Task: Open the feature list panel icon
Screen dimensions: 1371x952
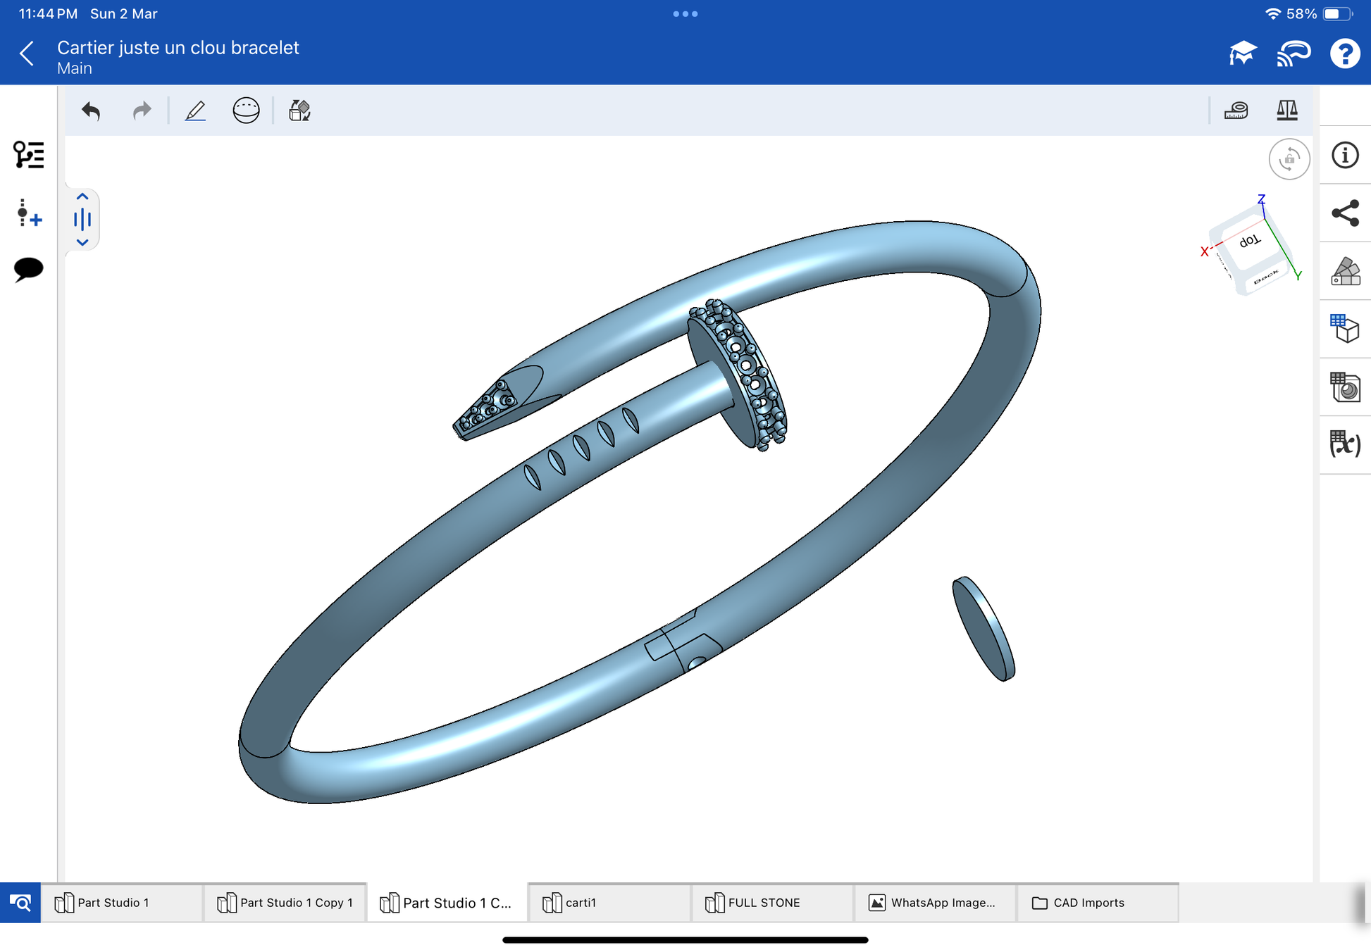Action: [28, 154]
